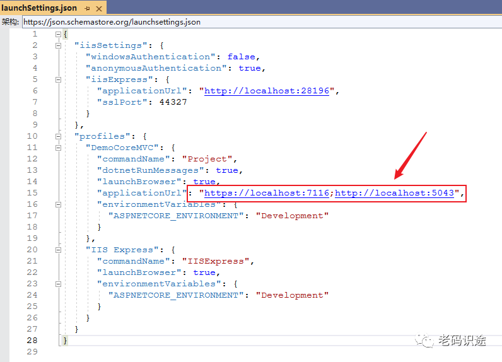
Task: Collapse environmentVariables on line 16
Action: 58,204
